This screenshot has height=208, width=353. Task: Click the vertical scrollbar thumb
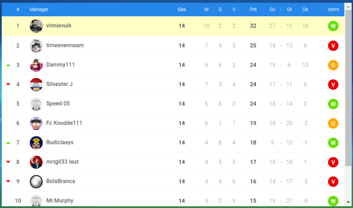click(348, 88)
